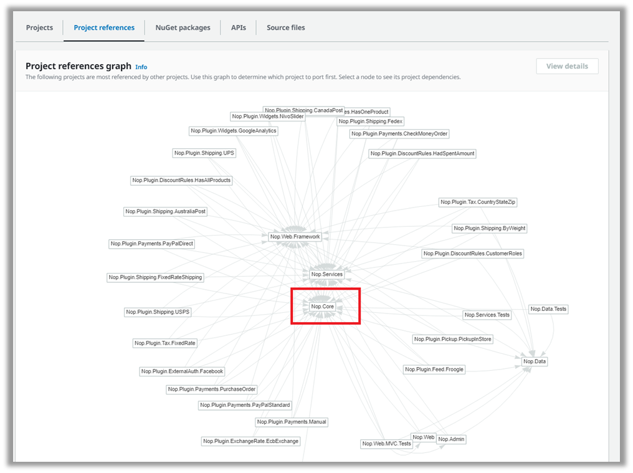Open the Info link next to graph title
This screenshot has height=473, width=633.
pos(141,67)
